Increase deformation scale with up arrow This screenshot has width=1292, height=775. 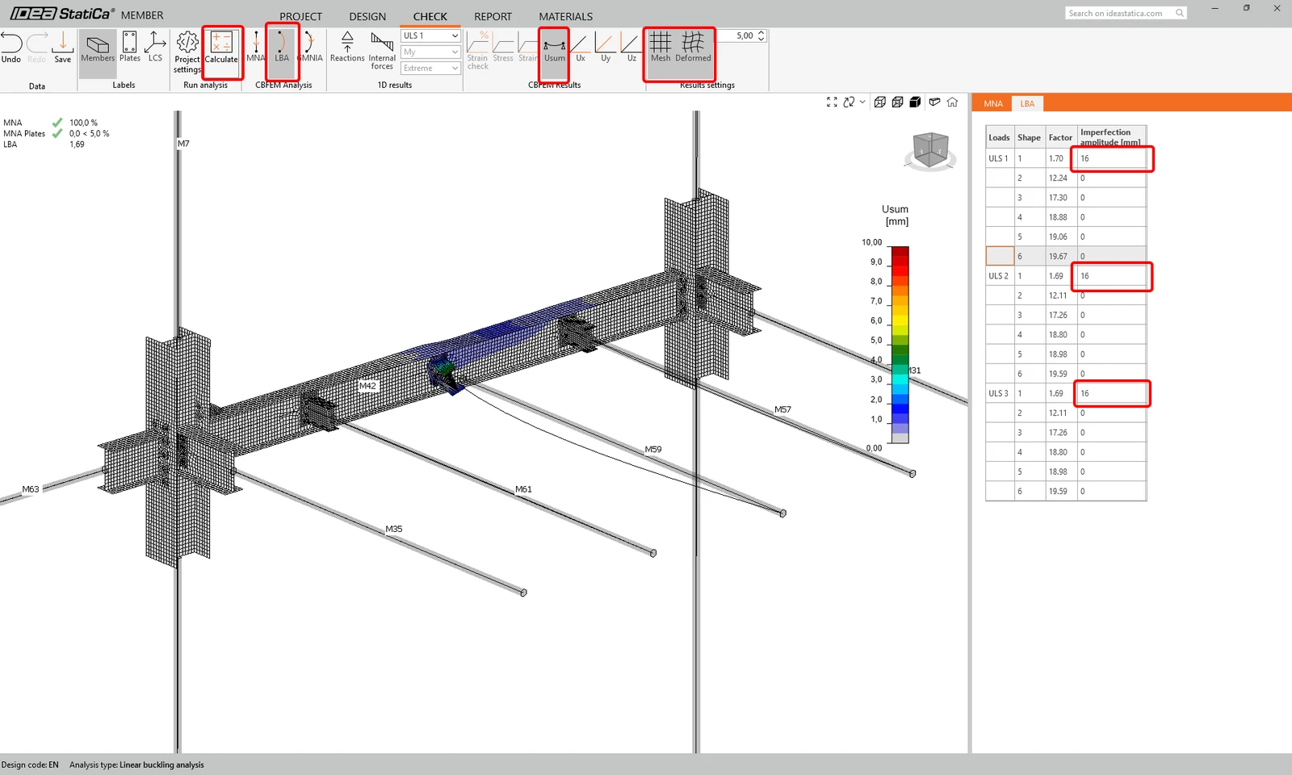761,33
